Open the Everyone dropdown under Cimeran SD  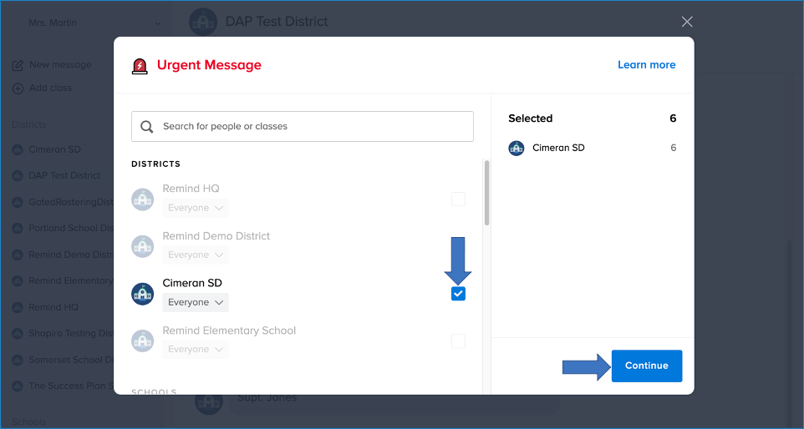[x=196, y=302]
